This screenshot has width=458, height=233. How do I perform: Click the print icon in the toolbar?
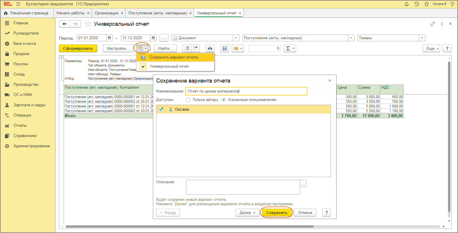210,49
